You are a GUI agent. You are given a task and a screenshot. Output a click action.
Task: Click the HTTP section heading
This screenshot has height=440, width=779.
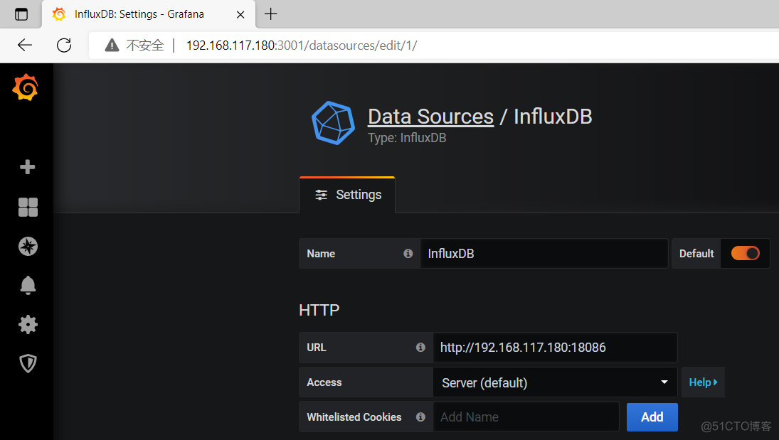319,310
